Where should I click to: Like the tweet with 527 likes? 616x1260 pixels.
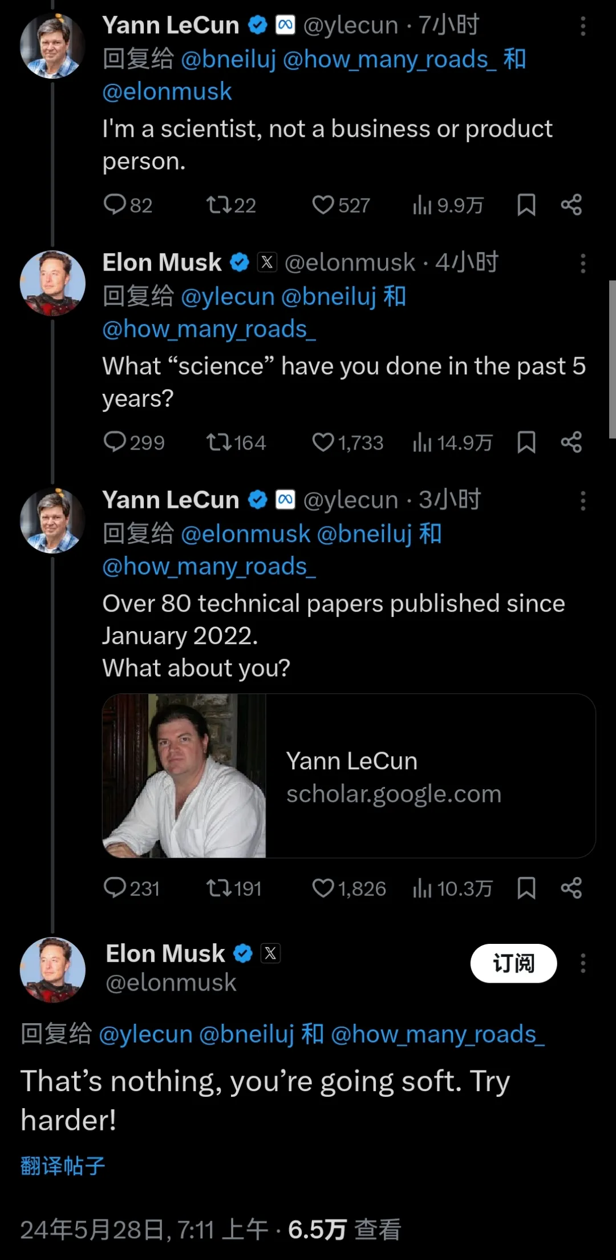coord(341,205)
